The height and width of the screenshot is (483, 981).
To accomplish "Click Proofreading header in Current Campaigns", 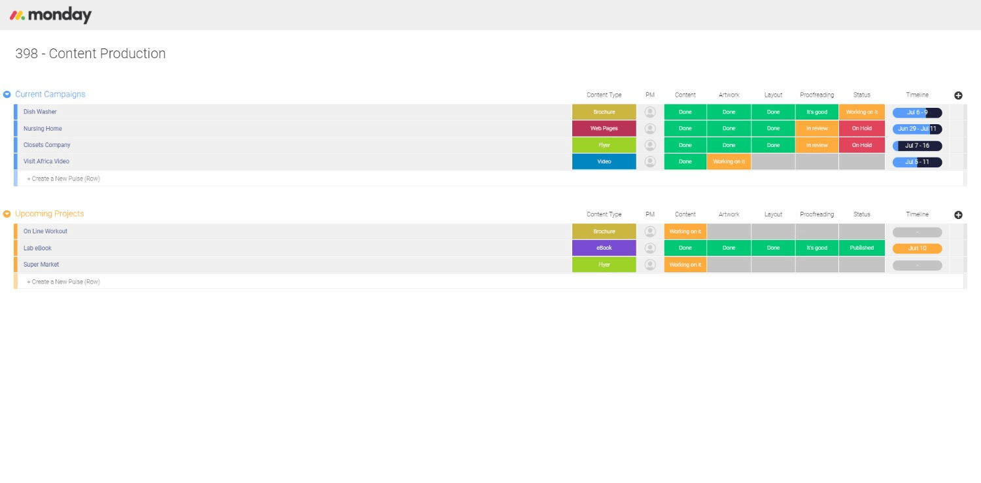I will (x=817, y=95).
